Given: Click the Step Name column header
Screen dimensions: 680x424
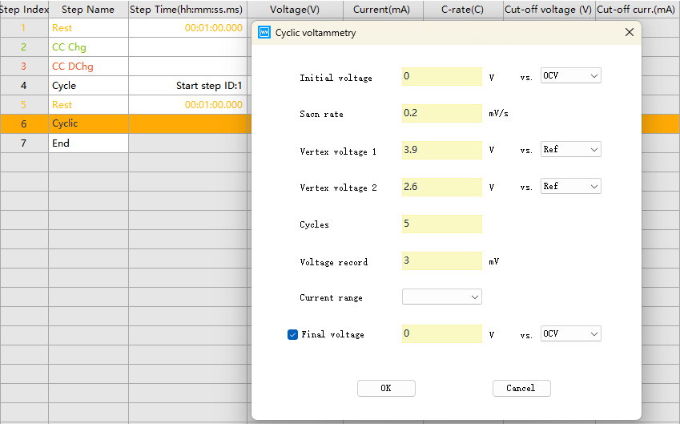Looking at the screenshot, I should point(87,10).
